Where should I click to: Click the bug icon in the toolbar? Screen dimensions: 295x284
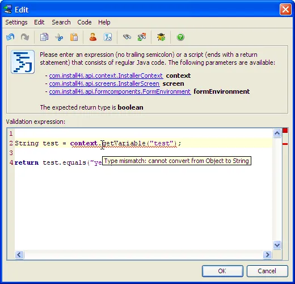point(161,37)
